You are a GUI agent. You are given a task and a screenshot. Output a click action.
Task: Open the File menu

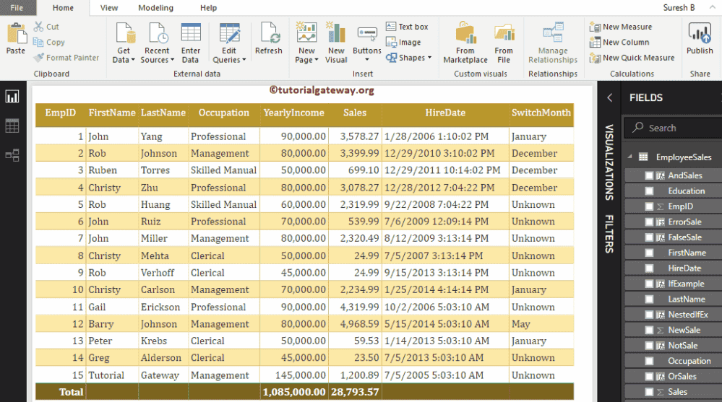click(x=17, y=8)
